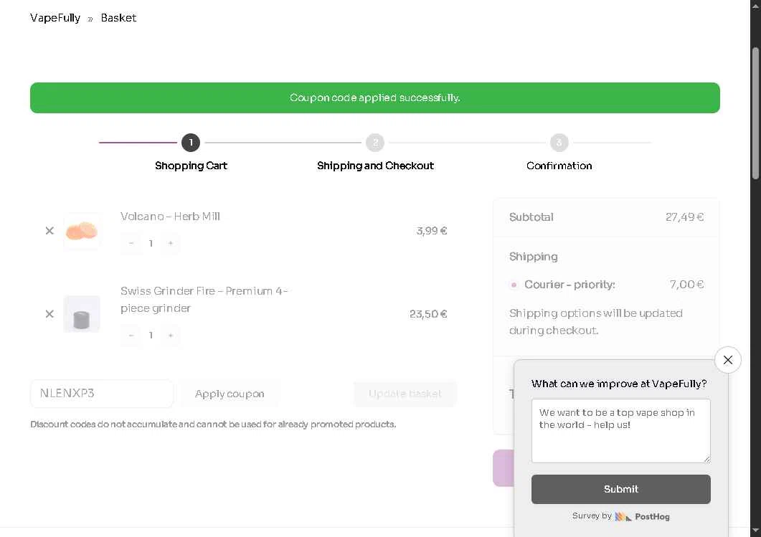
Task: Click the Update basket button
Action: pos(405,394)
